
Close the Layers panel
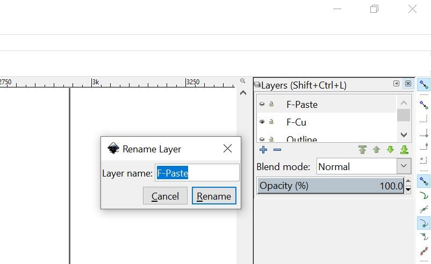408,83
